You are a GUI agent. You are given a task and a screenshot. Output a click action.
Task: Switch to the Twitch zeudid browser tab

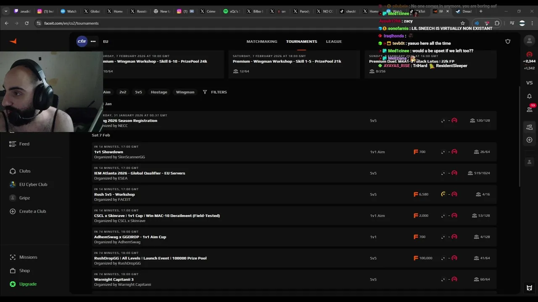[x=21, y=11]
